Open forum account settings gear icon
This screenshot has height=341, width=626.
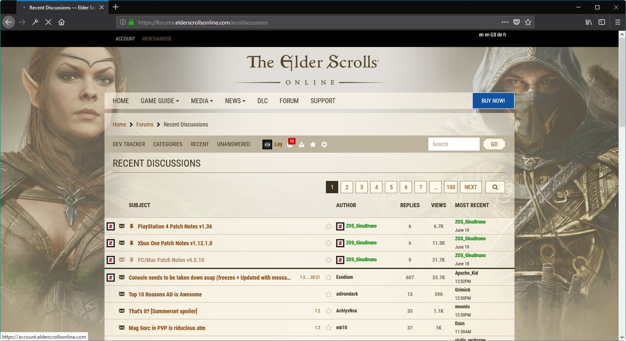(x=324, y=144)
